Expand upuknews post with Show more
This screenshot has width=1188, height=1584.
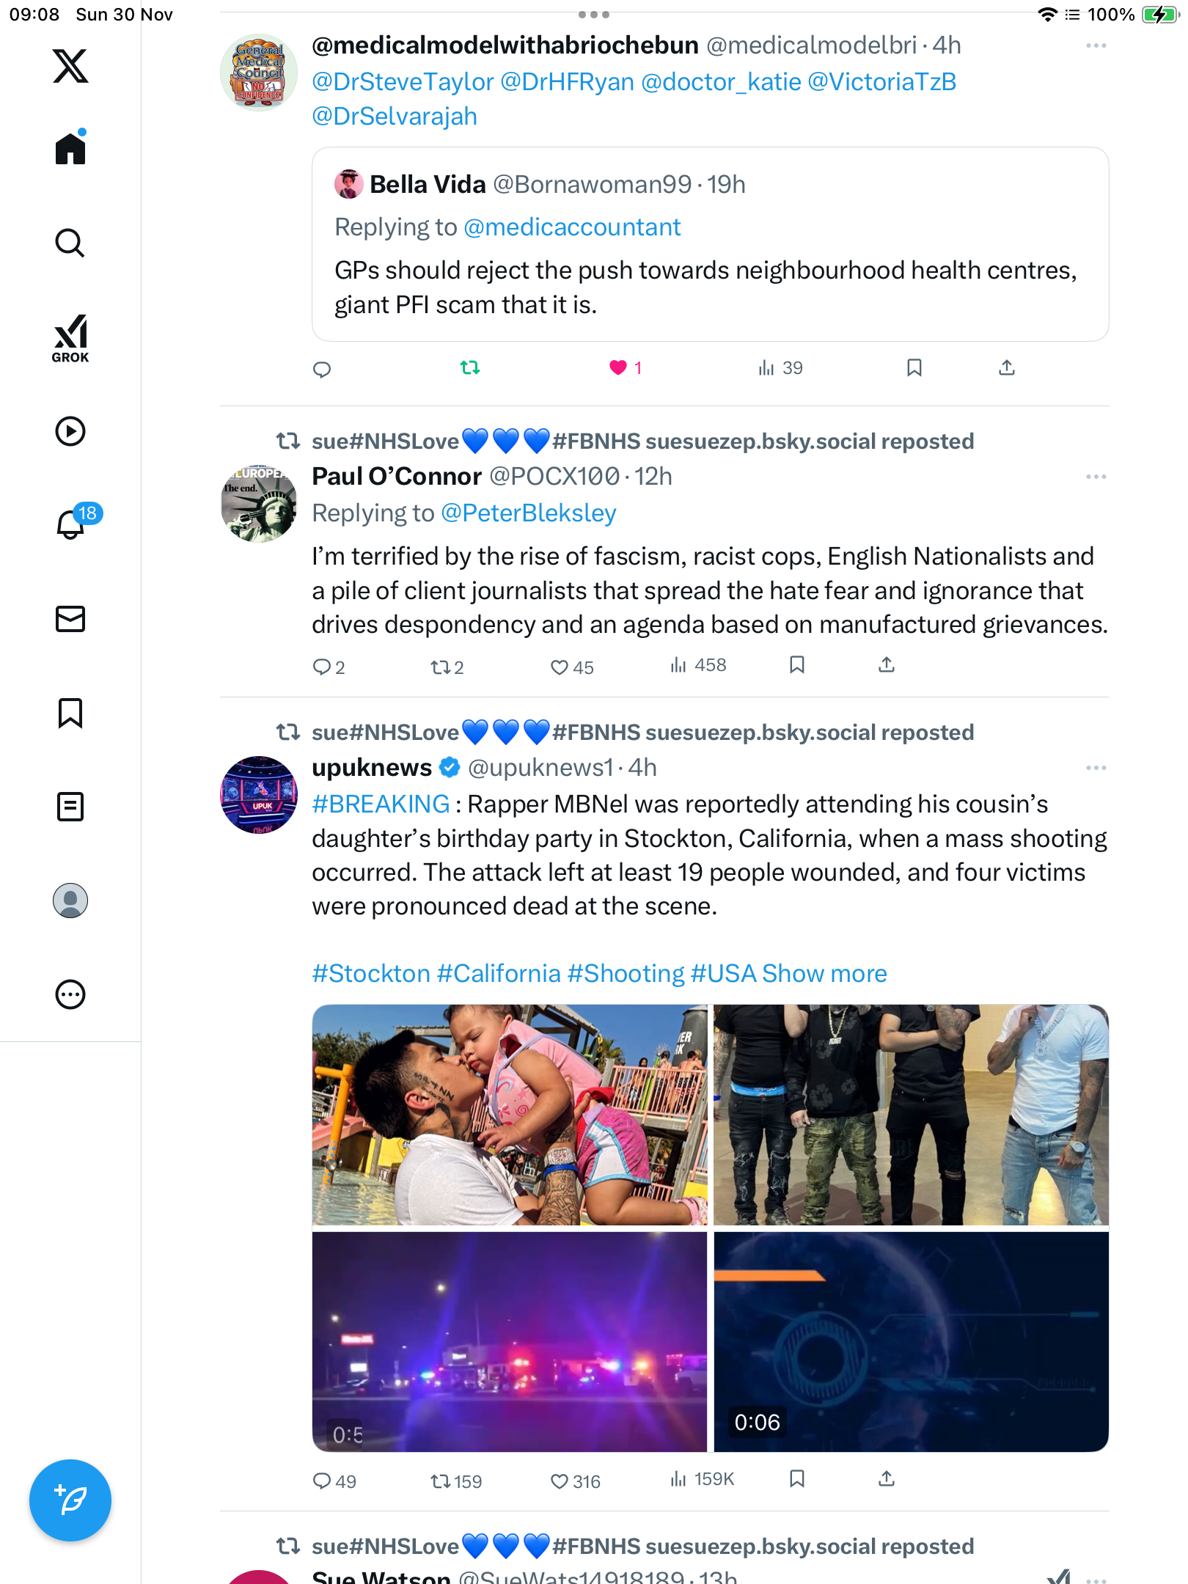point(824,973)
